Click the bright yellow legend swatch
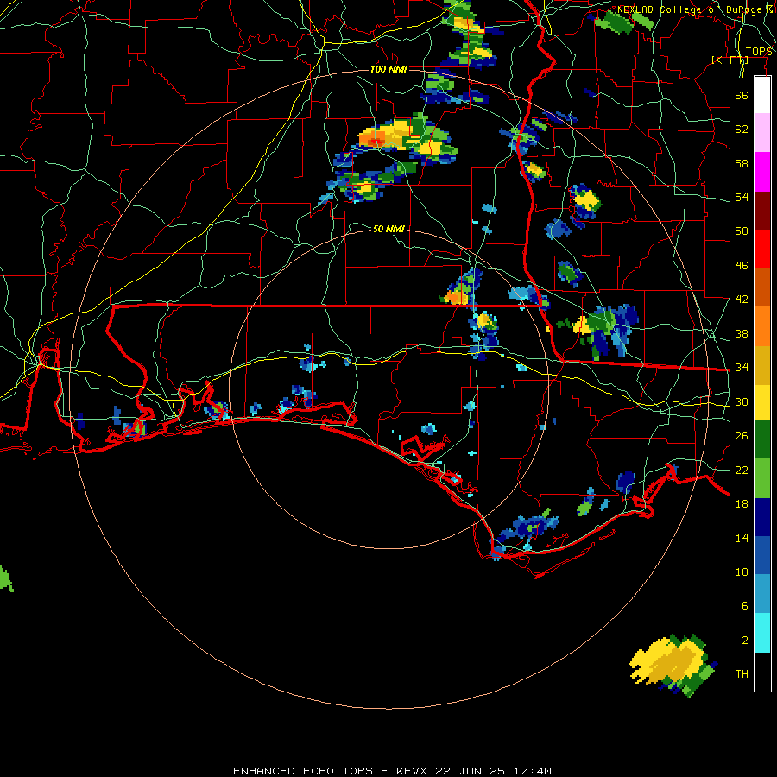The height and width of the screenshot is (777, 777). pos(762,402)
